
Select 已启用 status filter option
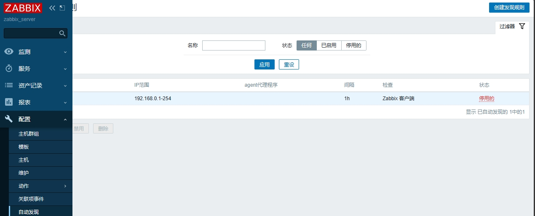[x=329, y=45]
